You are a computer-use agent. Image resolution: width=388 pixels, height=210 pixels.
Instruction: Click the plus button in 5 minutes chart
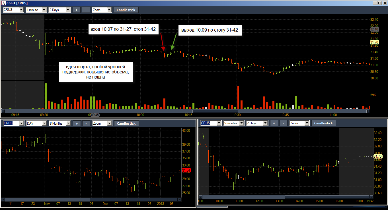coord(274,123)
